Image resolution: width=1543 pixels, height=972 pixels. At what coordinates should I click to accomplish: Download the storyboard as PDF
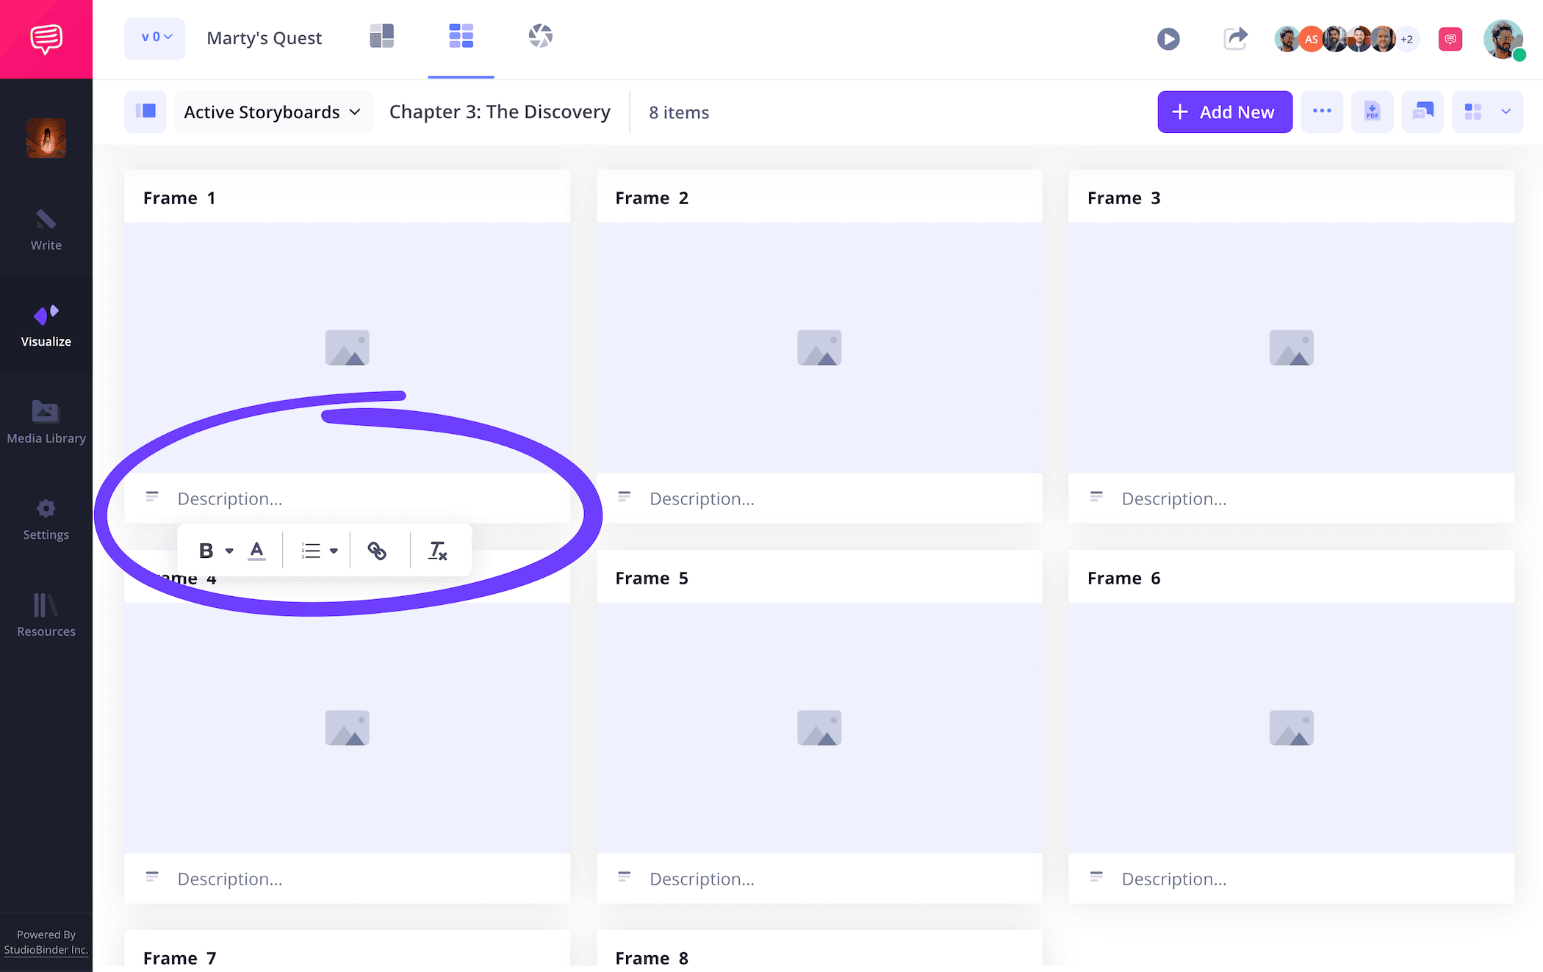(1372, 112)
